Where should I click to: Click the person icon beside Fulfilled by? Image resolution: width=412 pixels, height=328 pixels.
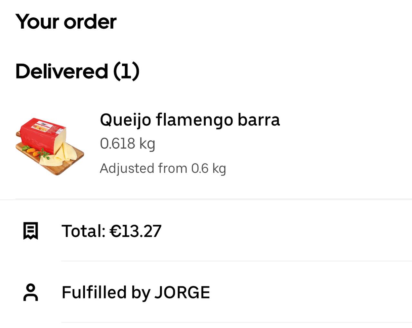tap(31, 292)
